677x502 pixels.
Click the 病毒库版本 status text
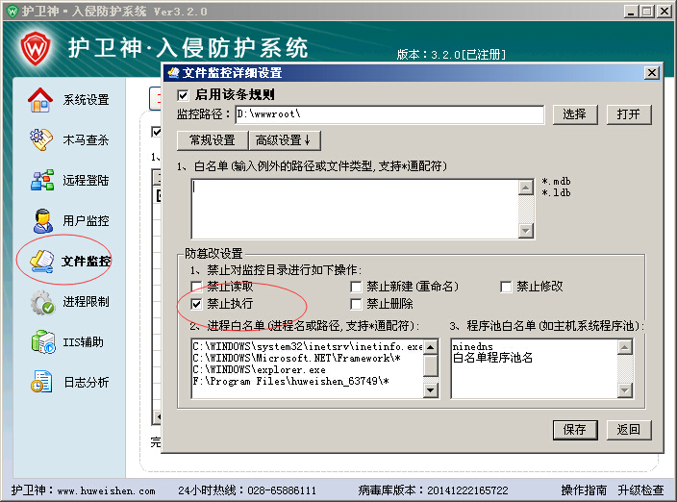(x=433, y=490)
